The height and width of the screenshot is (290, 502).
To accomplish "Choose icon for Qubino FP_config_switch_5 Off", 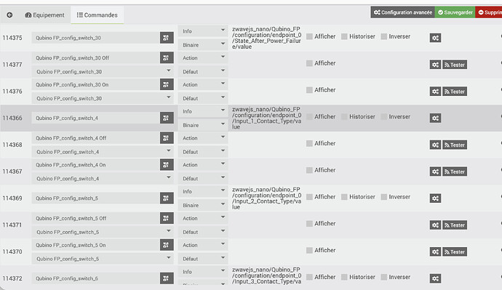I will 167,218.
